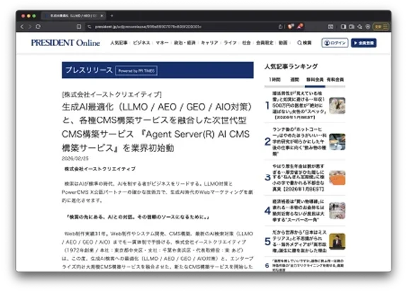Open ranking article number 4 about スーパー

click(299, 211)
